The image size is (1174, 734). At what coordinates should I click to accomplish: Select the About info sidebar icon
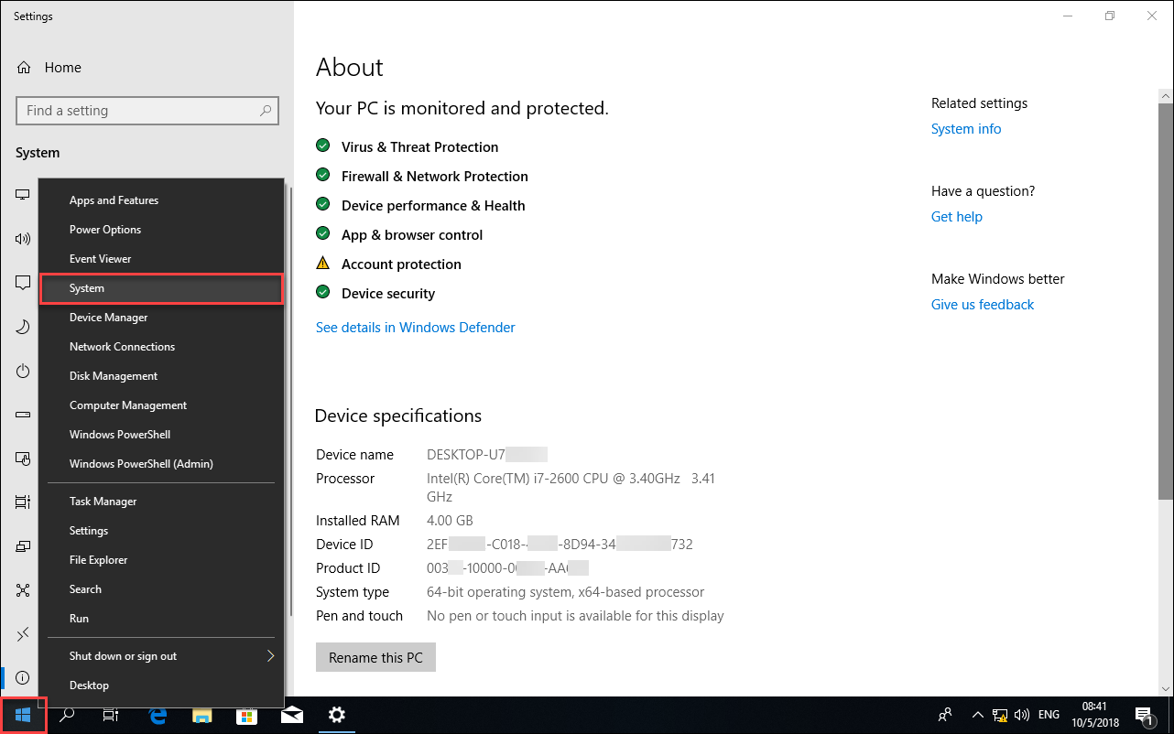[x=23, y=677]
